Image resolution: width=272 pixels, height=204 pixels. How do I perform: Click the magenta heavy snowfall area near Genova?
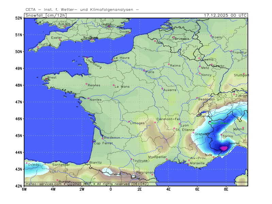[x=224, y=148]
